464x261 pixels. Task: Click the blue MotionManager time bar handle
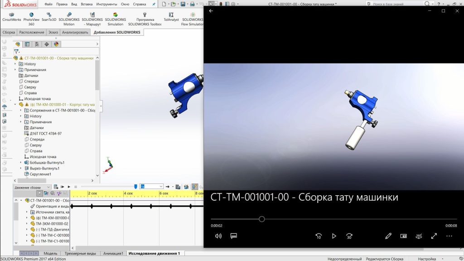(135, 186)
